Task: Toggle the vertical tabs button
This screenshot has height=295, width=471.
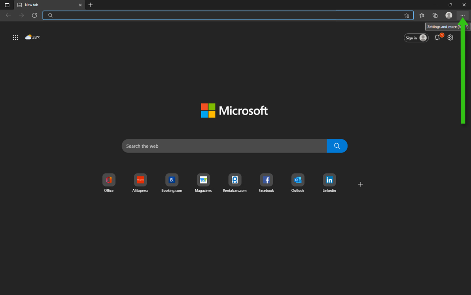Action: coord(7,5)
